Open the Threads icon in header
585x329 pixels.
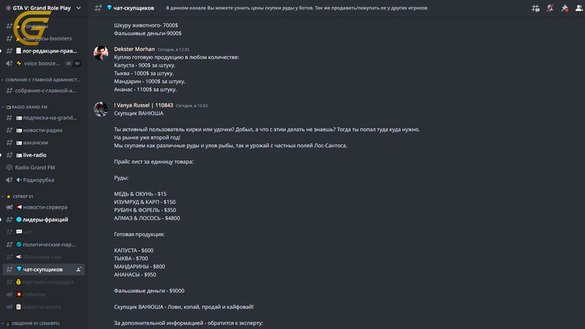point(535,8)
